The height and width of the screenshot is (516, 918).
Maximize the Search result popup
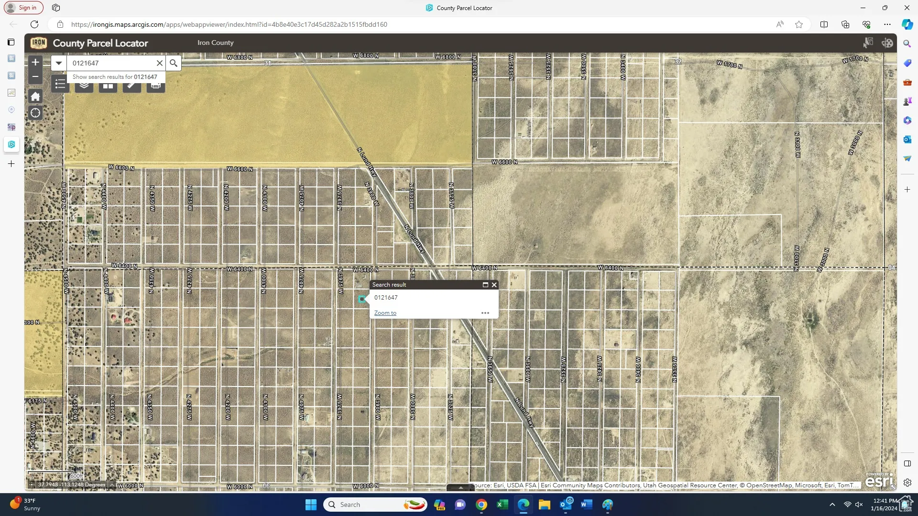pyautogui.click(x=485, y=285)
